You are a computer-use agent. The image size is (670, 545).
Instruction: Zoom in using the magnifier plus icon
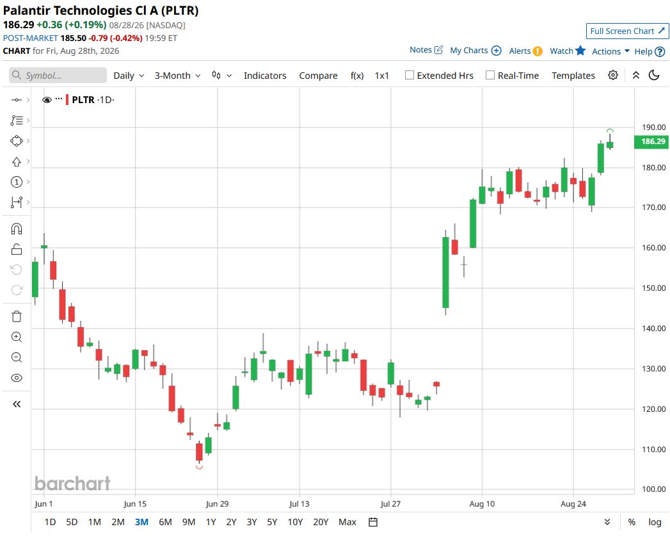tap(16, 337)
